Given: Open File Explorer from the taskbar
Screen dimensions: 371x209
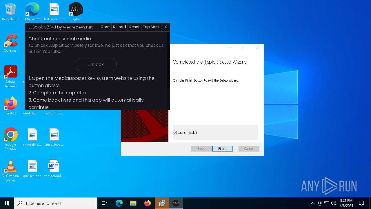Looking at the screenshot, I should (x=133, y=203).
